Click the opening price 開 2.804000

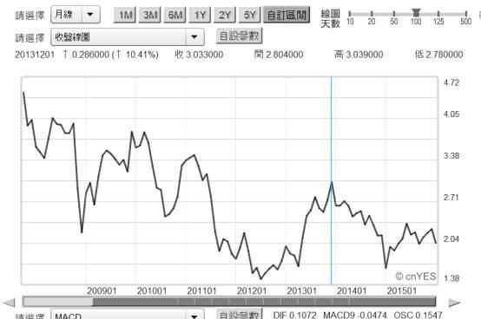(279, 55)
